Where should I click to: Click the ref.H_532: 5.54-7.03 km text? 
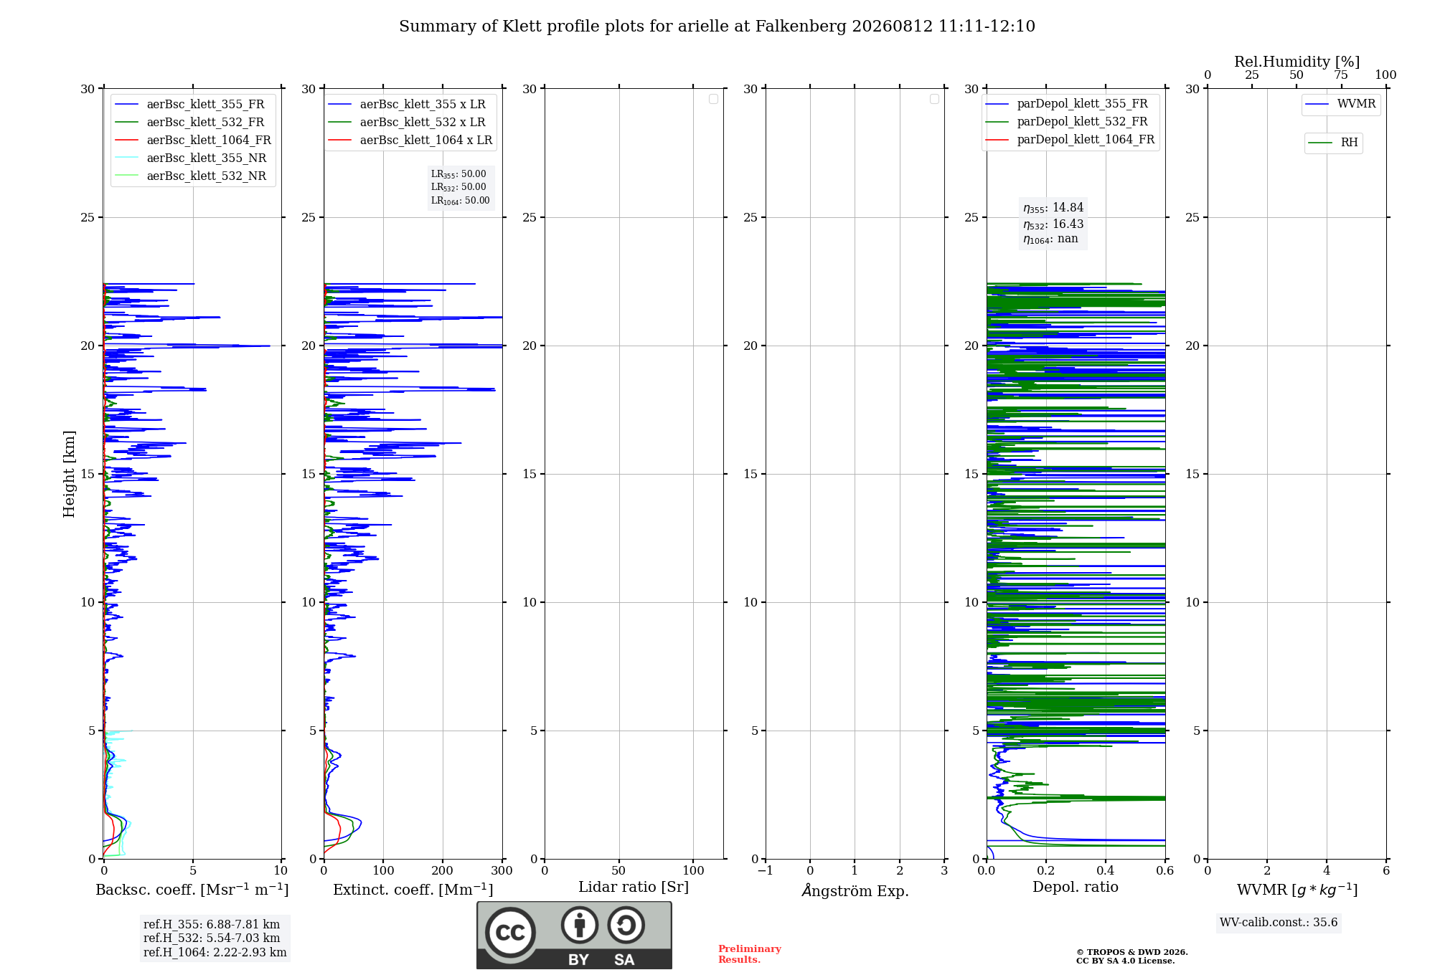point(212,938)
